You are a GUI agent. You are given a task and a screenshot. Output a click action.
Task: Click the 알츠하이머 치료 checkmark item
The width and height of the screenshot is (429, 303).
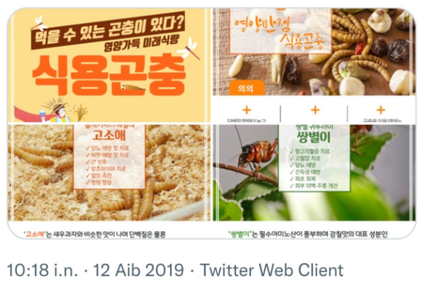click(x=106, y=169)
